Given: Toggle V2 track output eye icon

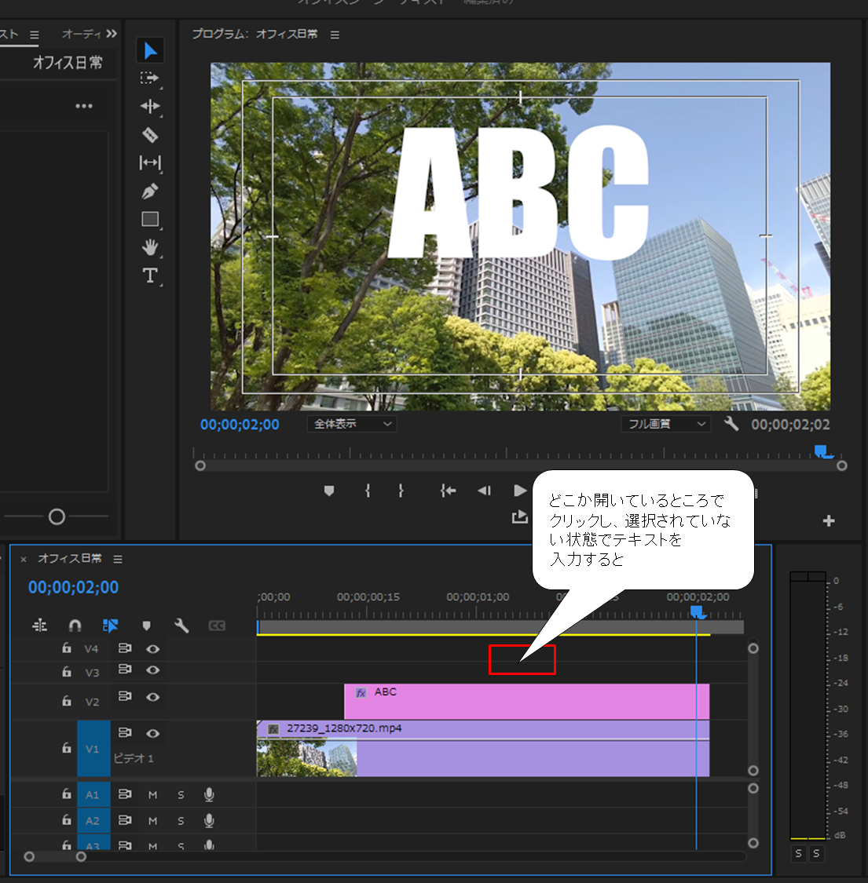Looking at the screenshot, I should coord(153,697).
